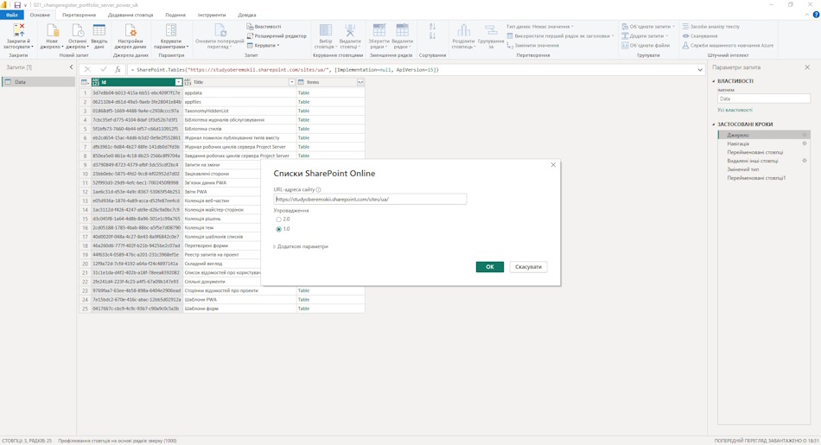Switch to the Перетворення tab

tap(79, 16)
